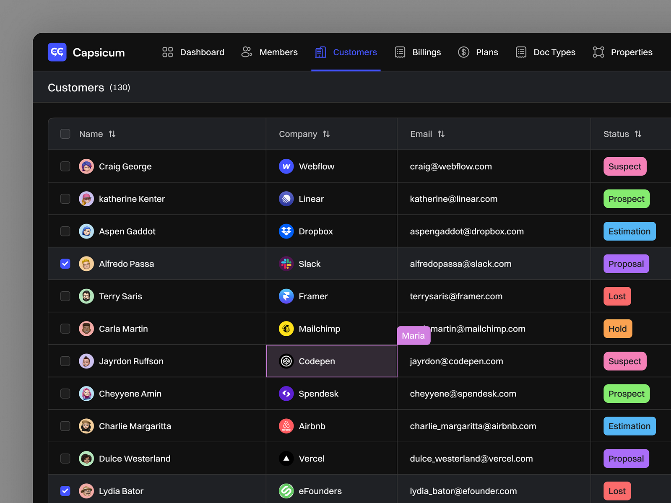
Task: Click Jayrdon Ruffson's avatar
Action: pos(86,361)
